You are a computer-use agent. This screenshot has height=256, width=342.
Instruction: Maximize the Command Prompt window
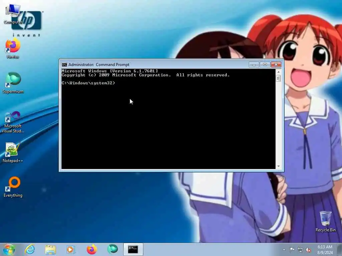[x=265, y=65]
